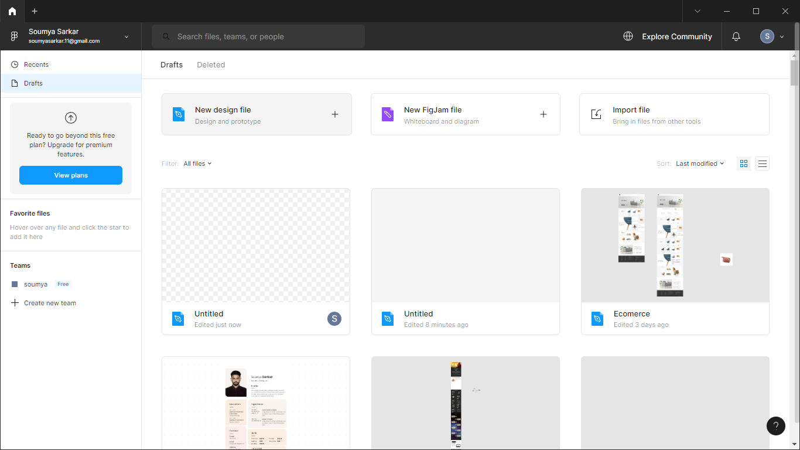The height and width of the screenshot is (450, 800).
Task: Click file icon beside Untitled edited 8 minutes ago
Action: 388,319
